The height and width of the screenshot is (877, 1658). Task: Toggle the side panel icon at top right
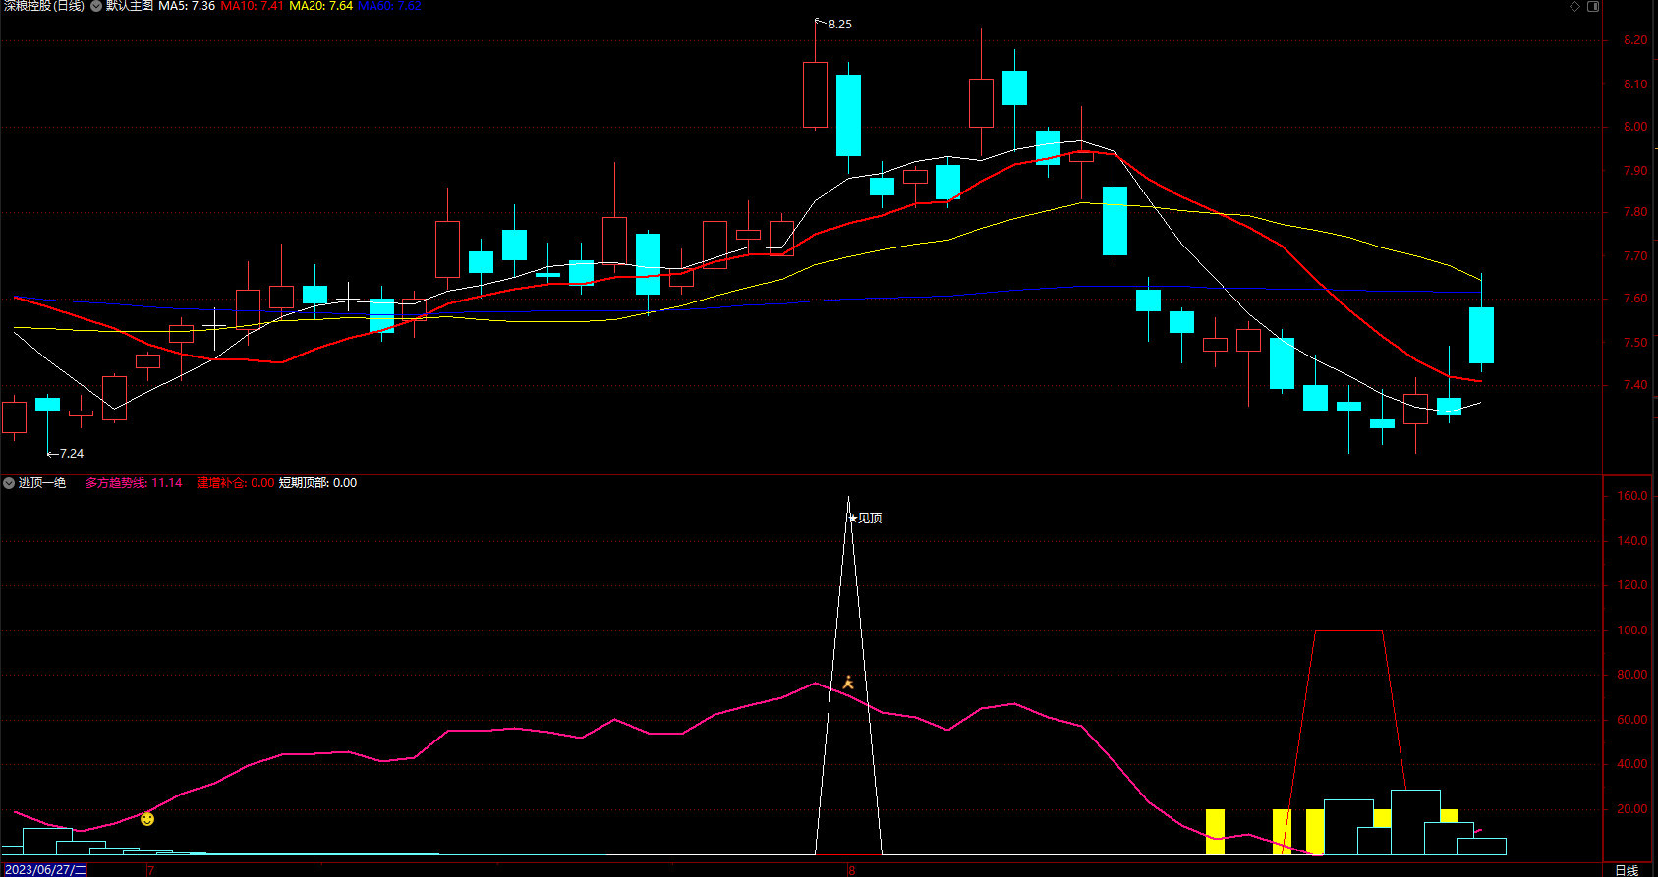coord(1593,6)
